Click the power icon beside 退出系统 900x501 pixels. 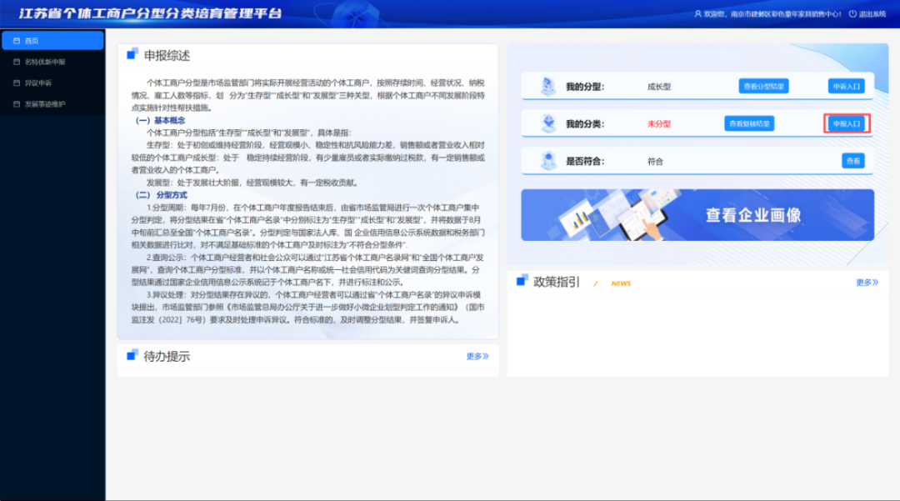coord(852,14)
